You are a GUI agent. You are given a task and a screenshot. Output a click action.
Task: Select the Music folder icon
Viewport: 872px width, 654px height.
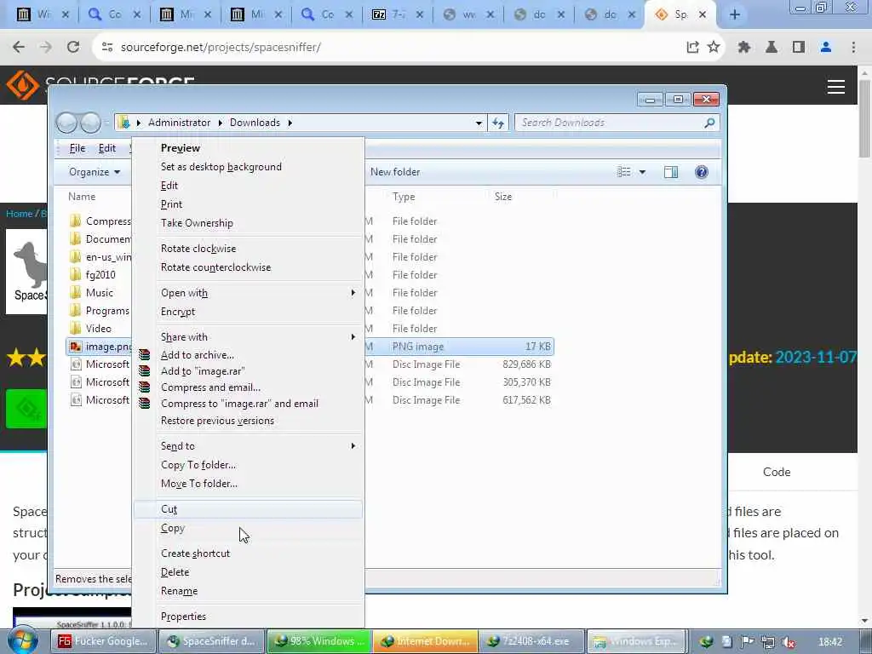tap(76, 293)
